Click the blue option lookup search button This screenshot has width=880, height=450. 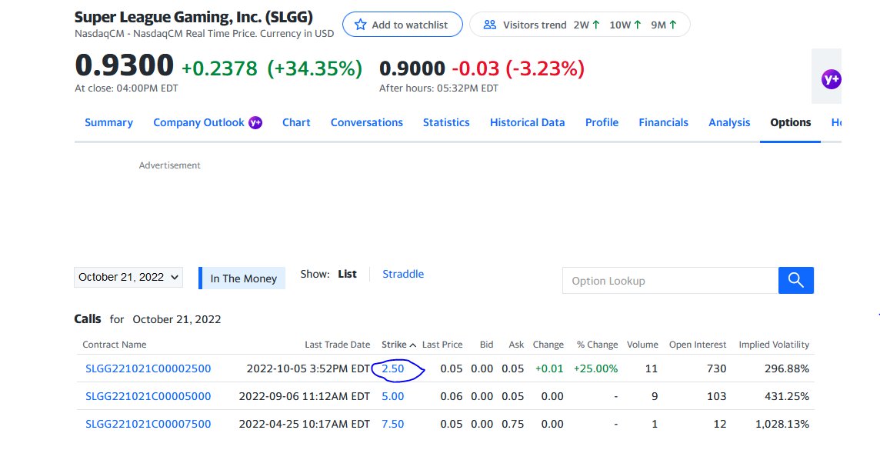point(796,280)
